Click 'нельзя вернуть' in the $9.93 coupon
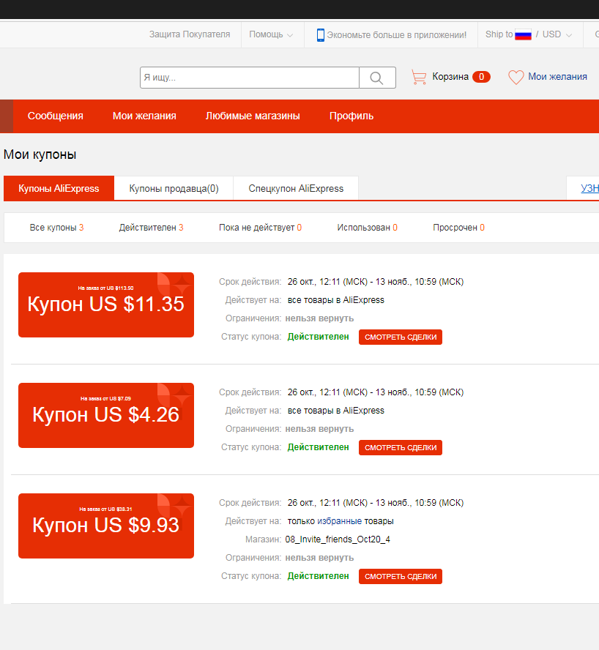 [319, 558]
